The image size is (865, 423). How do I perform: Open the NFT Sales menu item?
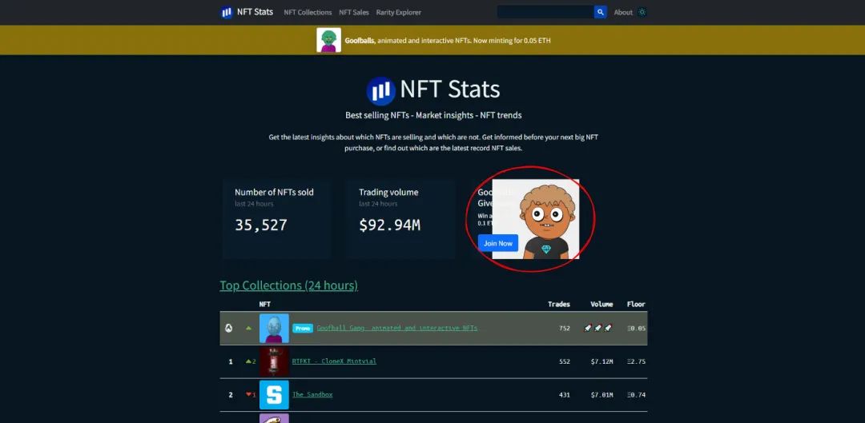coord(354,12)
